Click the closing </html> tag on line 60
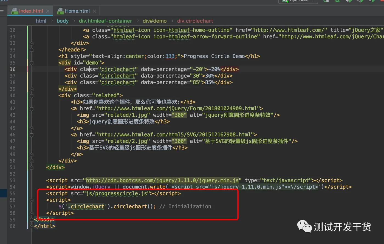 pyautogui.click(x=45, y=226)
